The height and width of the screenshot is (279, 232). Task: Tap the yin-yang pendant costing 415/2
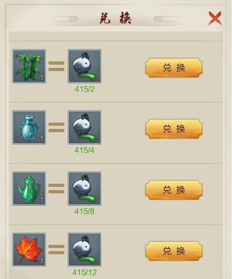(84, 66)
